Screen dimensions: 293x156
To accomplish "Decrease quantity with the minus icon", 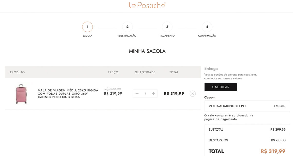I will point(137,94).
